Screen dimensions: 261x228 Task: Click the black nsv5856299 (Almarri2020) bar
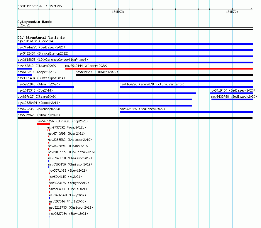[x=164, y=75]
